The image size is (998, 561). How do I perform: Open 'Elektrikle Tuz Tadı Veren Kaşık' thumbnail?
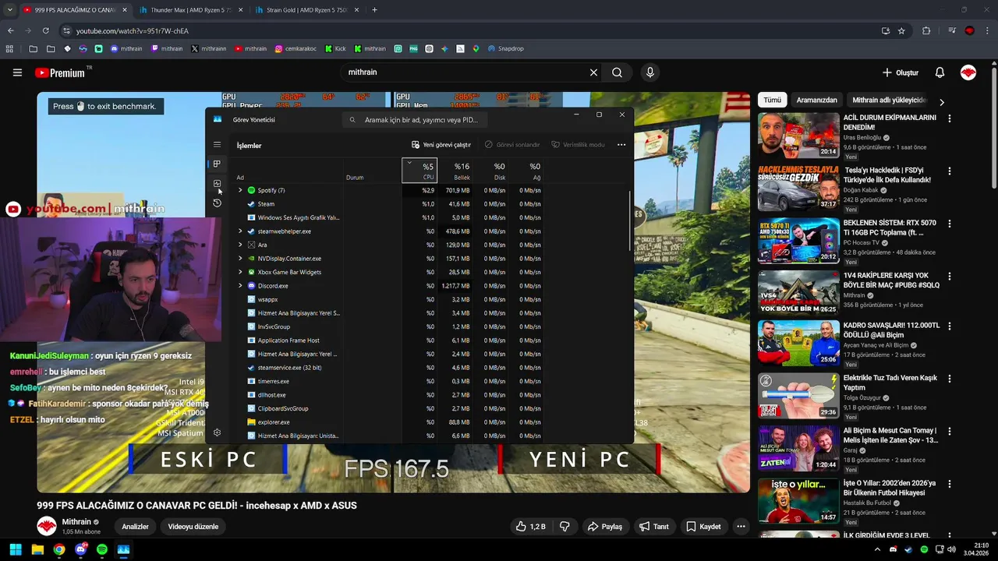[x=798, y=396]
